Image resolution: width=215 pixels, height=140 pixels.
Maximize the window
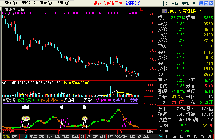pyautogui.click(x=206, y=3)
